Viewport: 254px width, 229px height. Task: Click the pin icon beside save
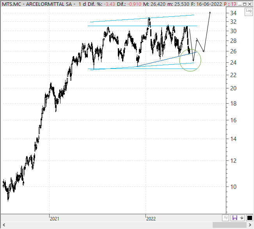[x=242, y=218]
